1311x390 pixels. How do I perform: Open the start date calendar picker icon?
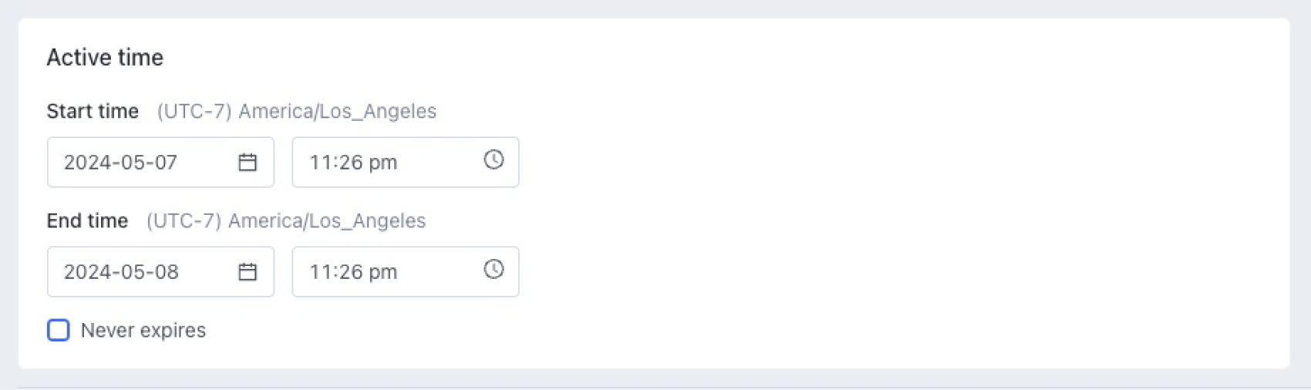tap(248, 163)
